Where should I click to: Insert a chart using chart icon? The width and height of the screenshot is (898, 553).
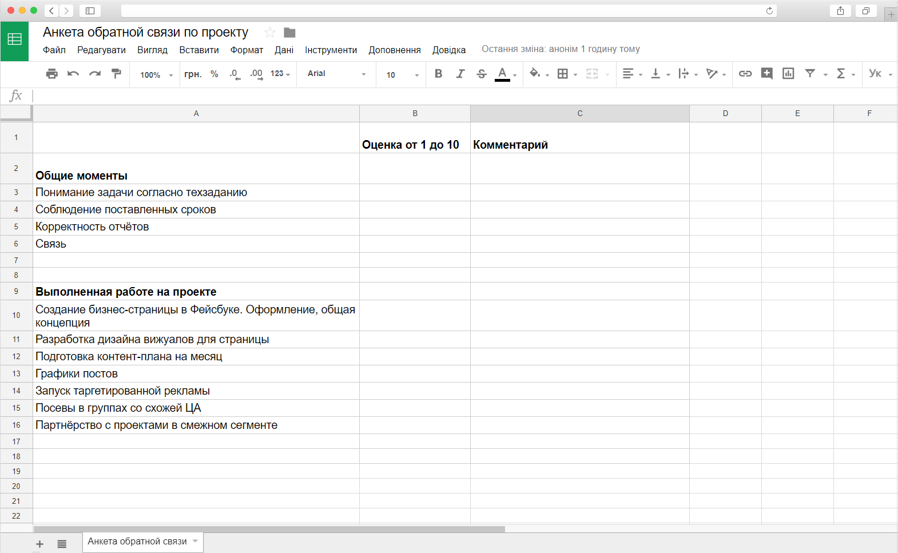(788, 74)
